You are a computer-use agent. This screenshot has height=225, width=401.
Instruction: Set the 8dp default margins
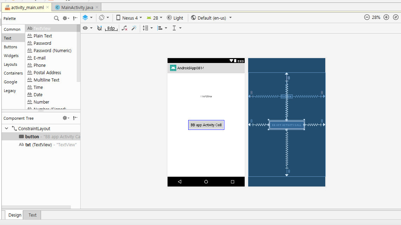pos(111,28)
